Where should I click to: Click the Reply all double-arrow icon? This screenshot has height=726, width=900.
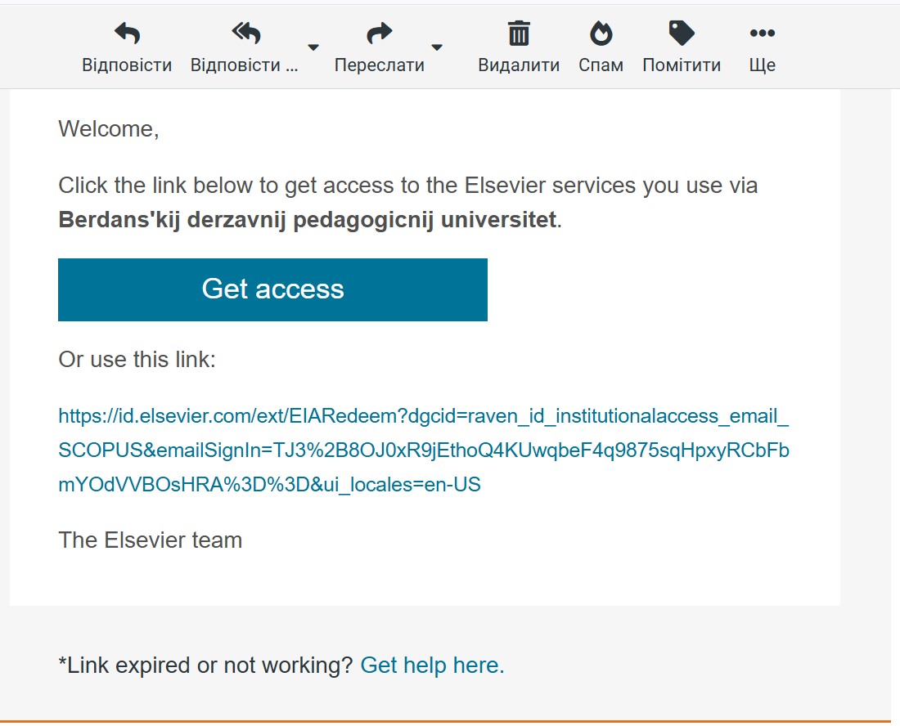point(245,34)
